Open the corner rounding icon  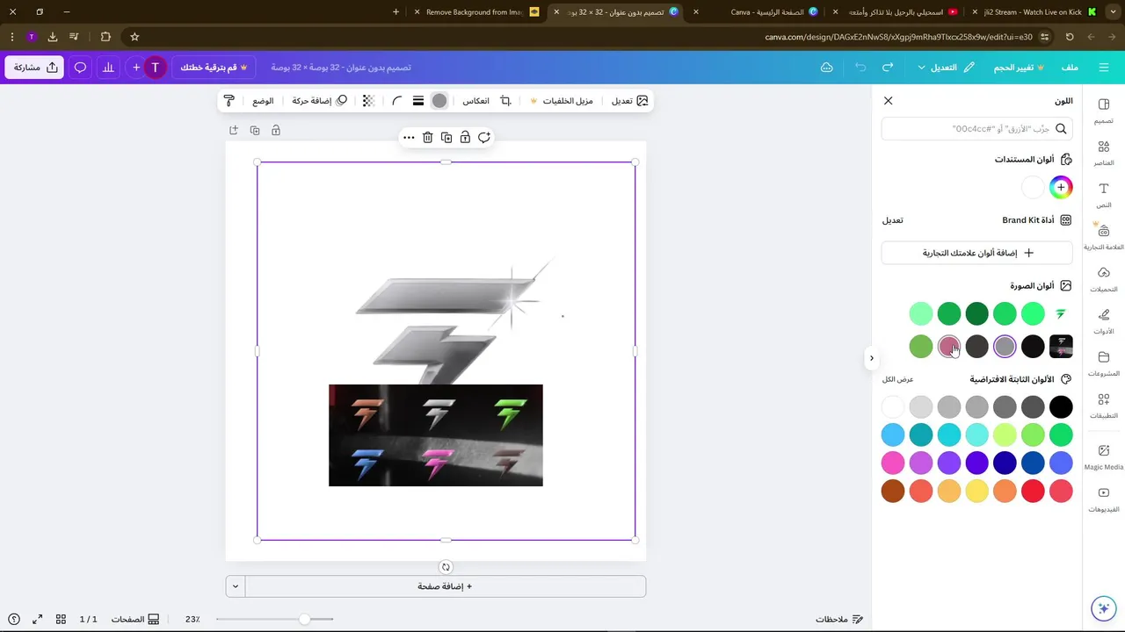[397, 101]
